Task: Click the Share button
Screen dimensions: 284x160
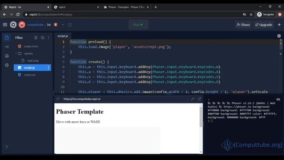Action: point(243,25)
